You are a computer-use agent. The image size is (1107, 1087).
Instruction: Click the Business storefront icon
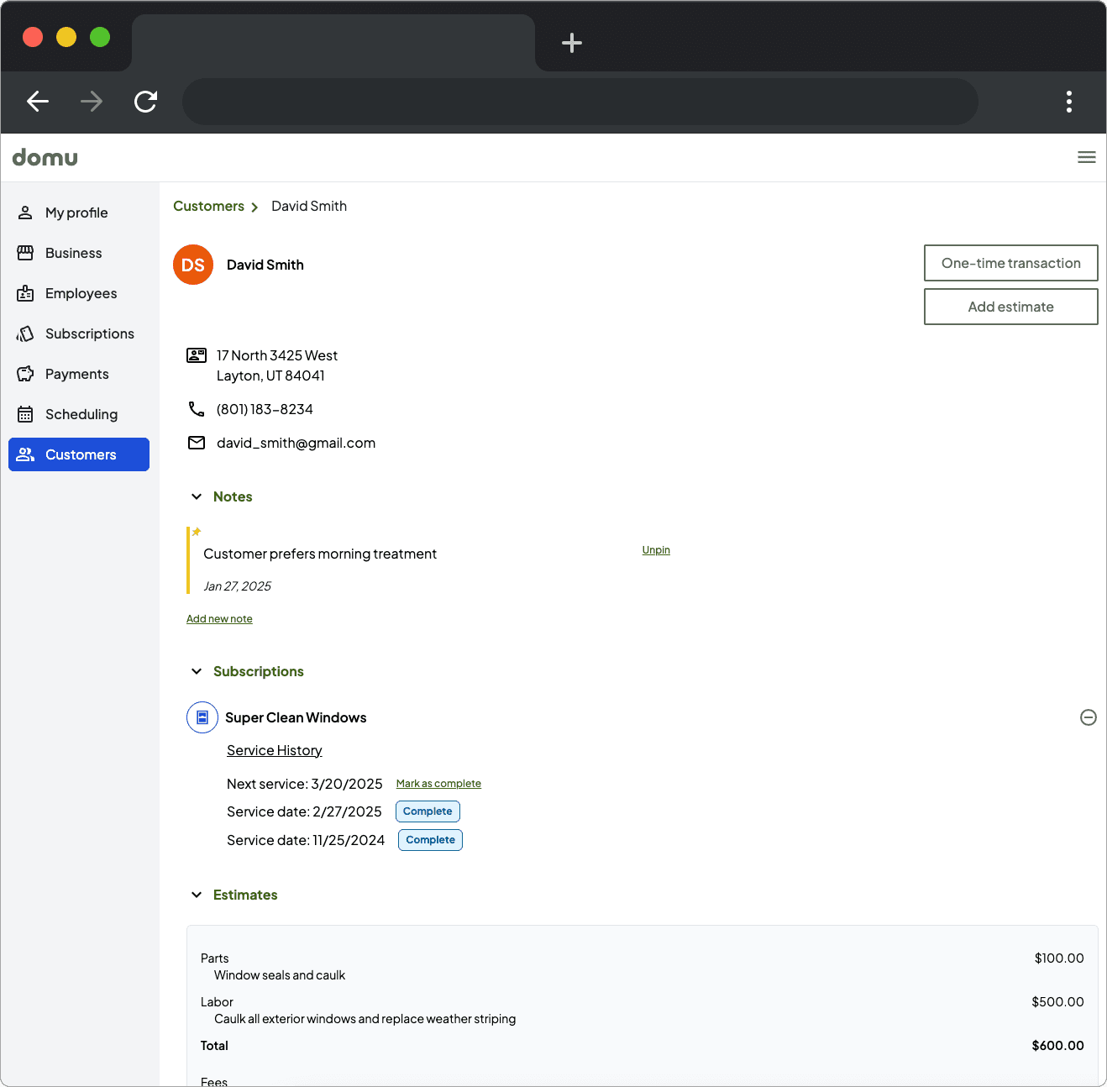[x=25, y=253]
